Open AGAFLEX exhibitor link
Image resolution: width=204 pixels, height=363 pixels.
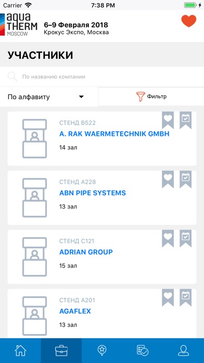pos(75,311)
